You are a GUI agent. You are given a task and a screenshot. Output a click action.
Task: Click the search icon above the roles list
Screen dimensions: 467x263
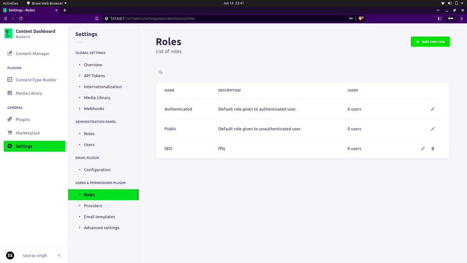(160, 72)
